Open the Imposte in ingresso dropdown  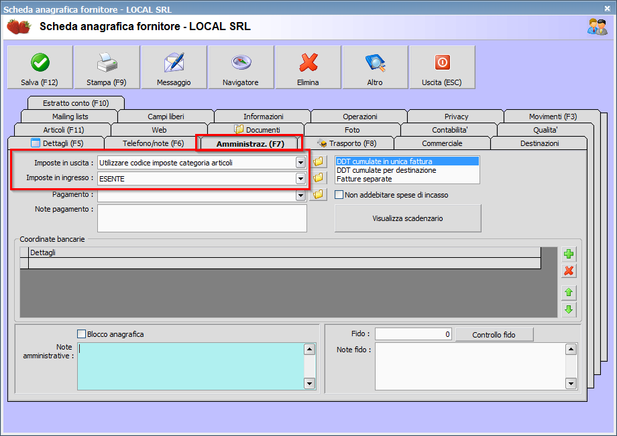coord(300,179)
